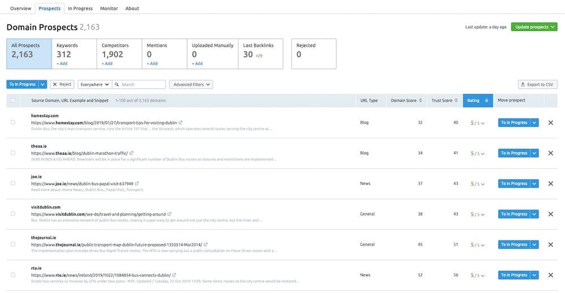Click the URL Type column header

(x=369, y=100)
